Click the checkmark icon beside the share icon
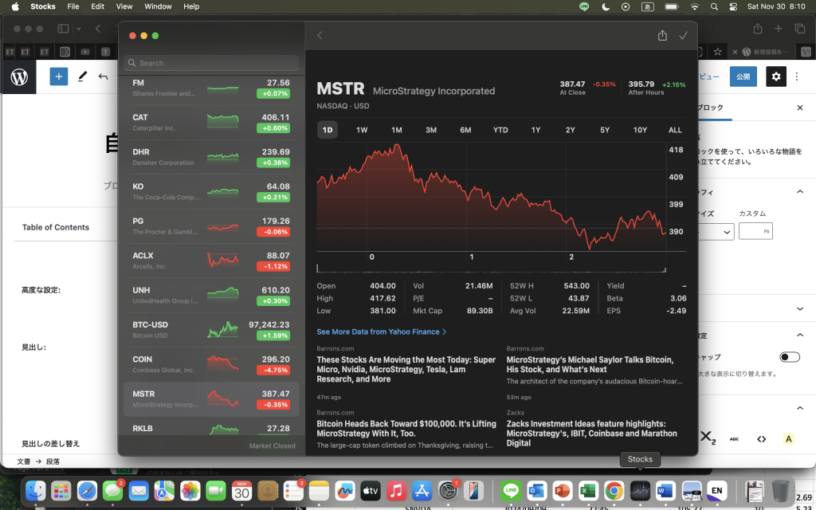816x510 pixels. coord(683,36)
